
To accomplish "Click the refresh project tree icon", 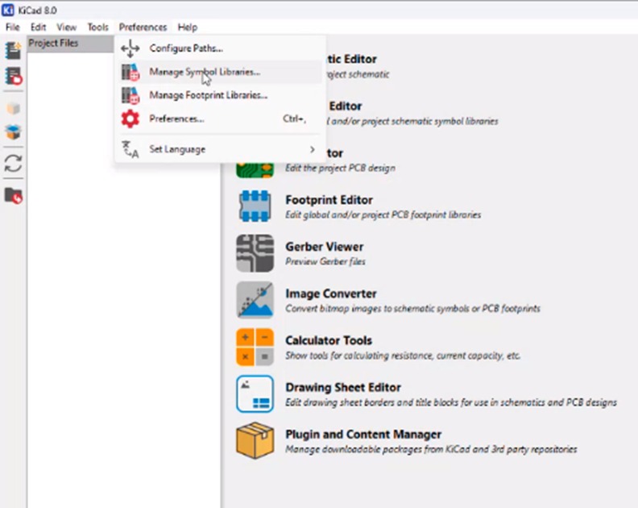I will point(13,164).
